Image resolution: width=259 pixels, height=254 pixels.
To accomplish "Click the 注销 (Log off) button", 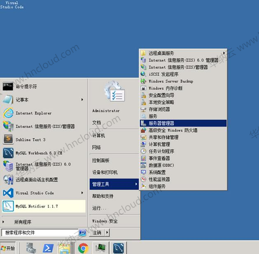I will click(x=97, y=233).
